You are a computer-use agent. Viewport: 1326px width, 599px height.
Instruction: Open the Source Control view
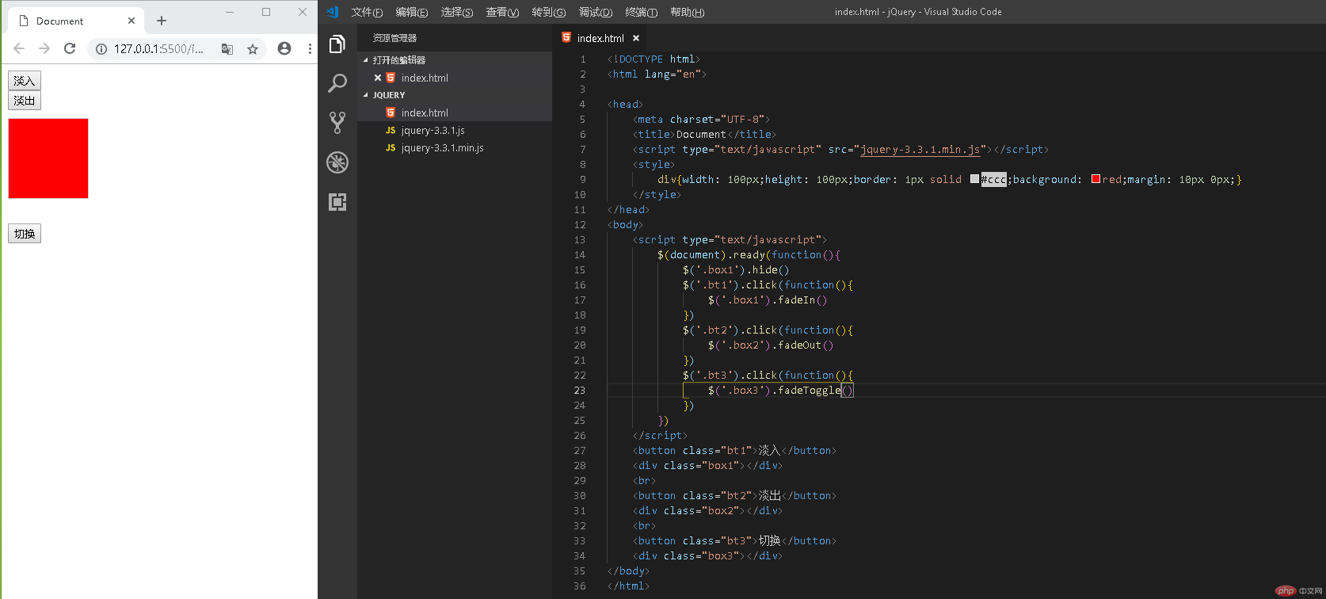pos(337,122)
